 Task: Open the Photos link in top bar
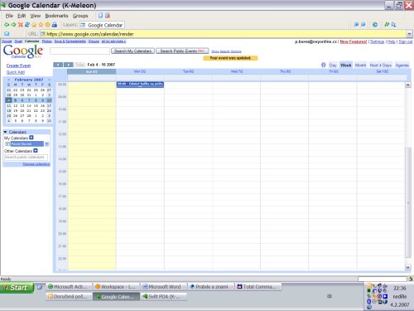pos(46,41)
